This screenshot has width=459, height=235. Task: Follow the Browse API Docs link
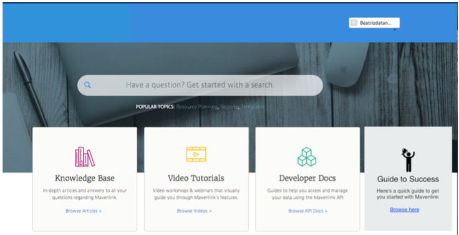point(307,211)
